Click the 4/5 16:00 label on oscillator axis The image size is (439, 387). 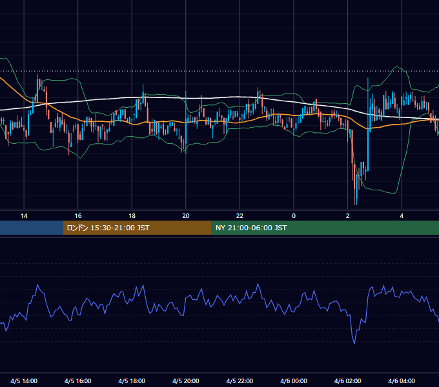pyautogui.click(x=78, y=381)
